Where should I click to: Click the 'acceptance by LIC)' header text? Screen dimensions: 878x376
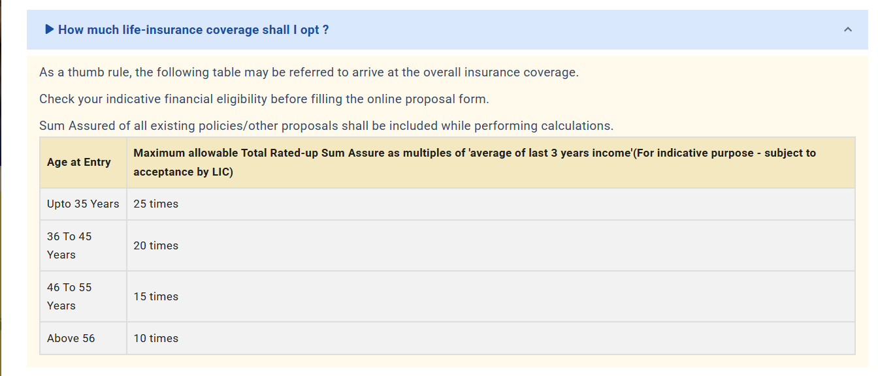coord(183,172)
